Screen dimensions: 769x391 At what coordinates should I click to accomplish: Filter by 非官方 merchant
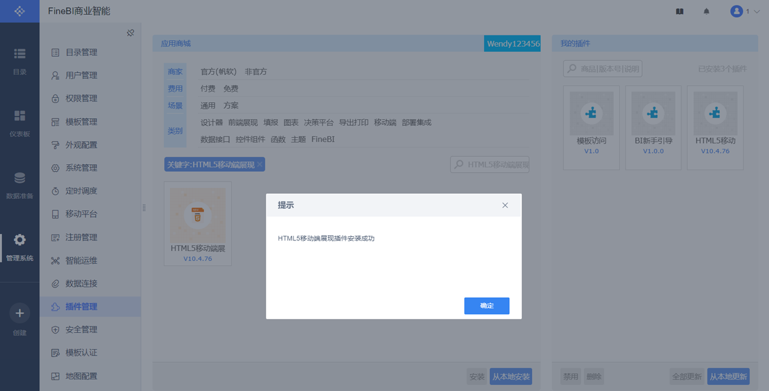tap(256, 71)
